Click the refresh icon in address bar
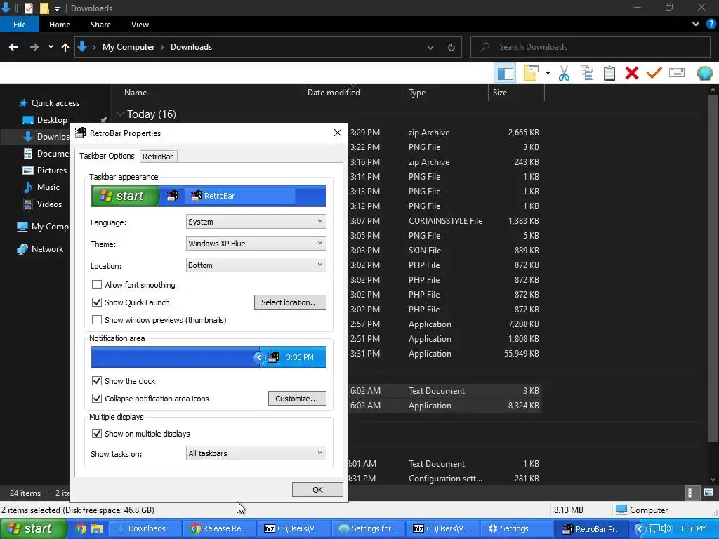This screenshot has height=539, width=719. pyautogui.click(x=451, y=47)
